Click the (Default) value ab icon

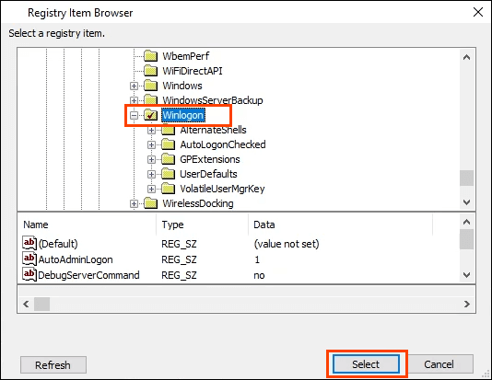29,243
